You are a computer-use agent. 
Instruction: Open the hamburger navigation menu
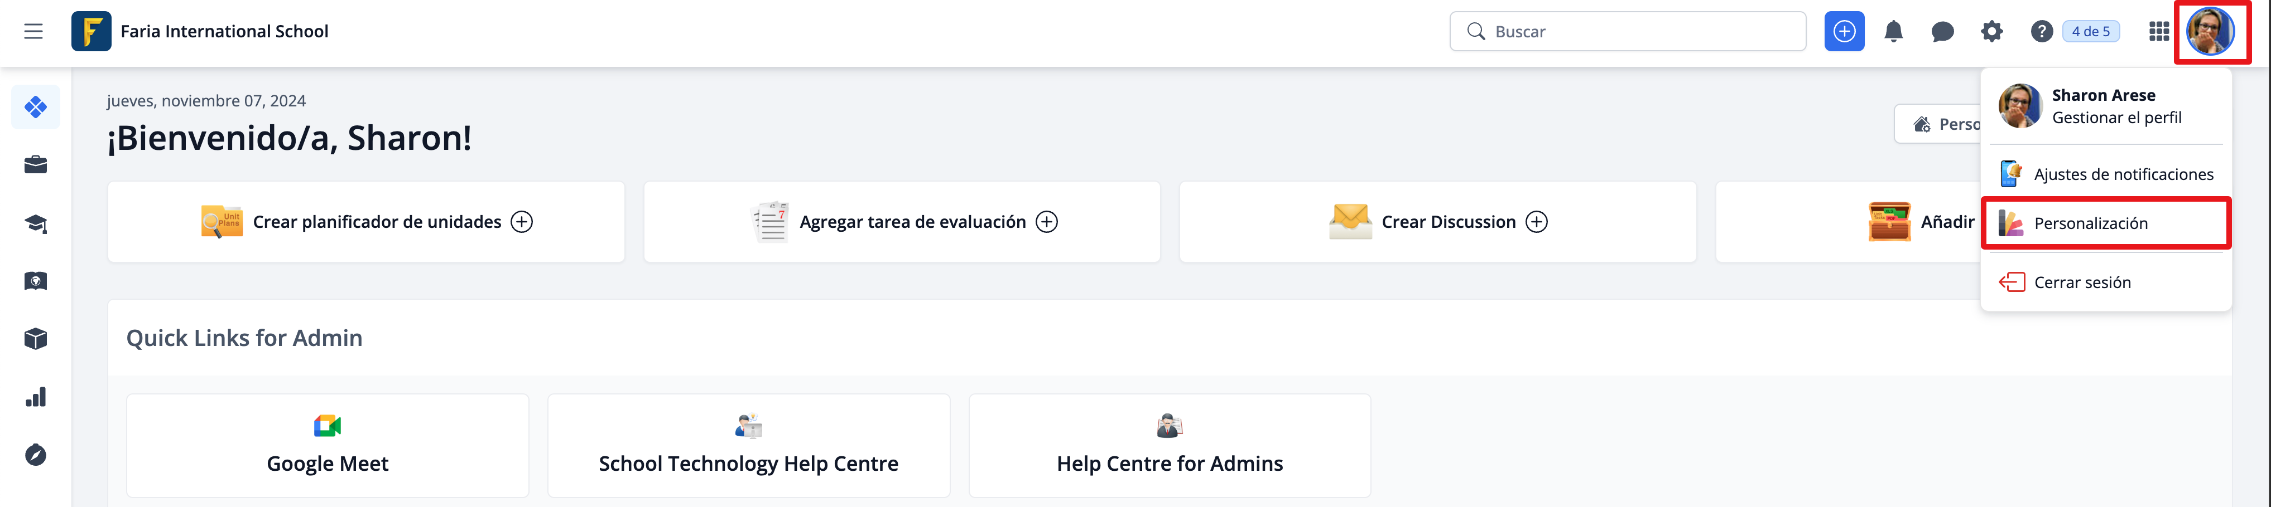33,32
